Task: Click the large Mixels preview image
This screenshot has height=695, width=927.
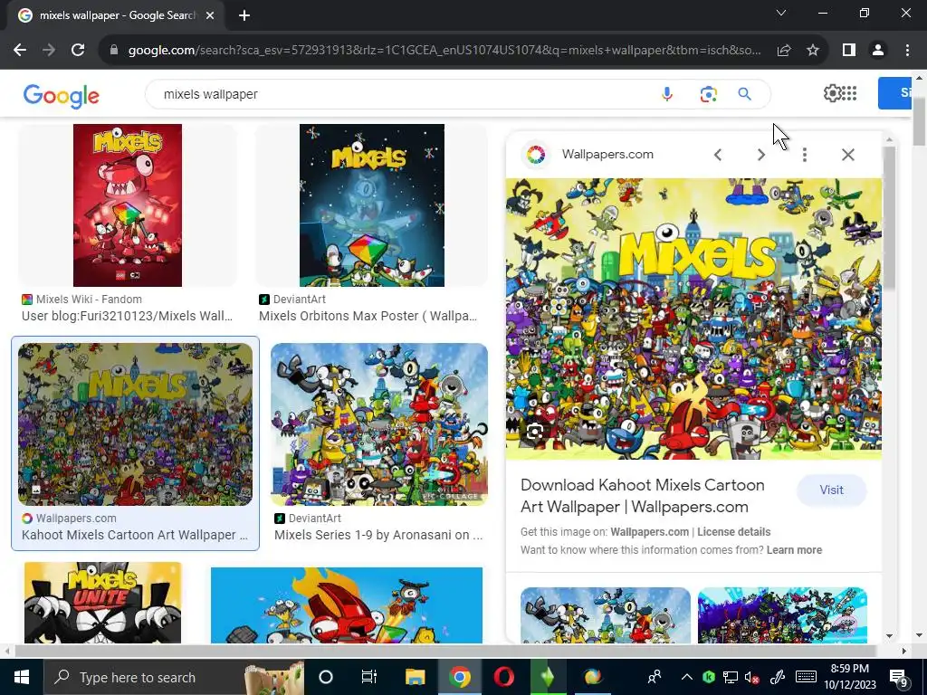Action: tap(693, 319)
